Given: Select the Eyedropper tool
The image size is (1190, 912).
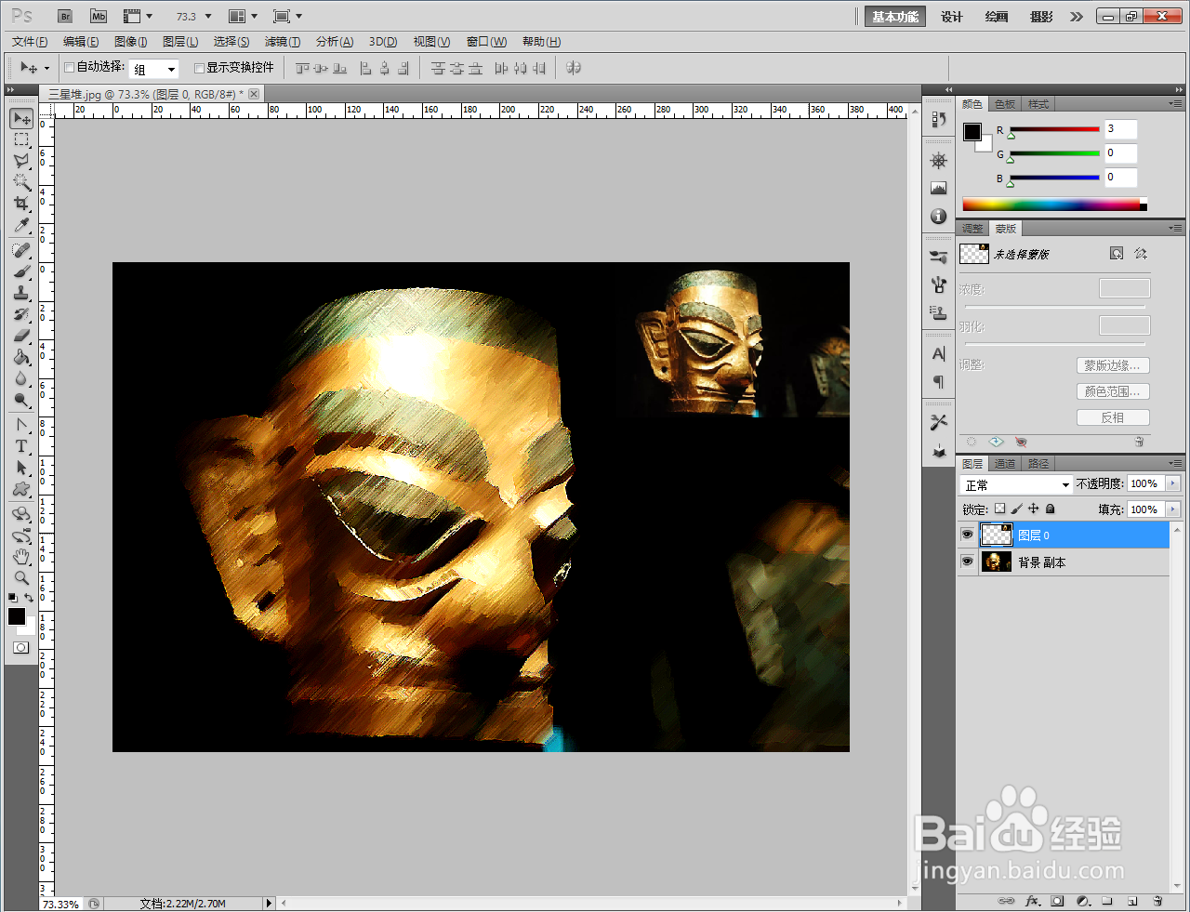Looking at the screenshot, I should [21, 225].
